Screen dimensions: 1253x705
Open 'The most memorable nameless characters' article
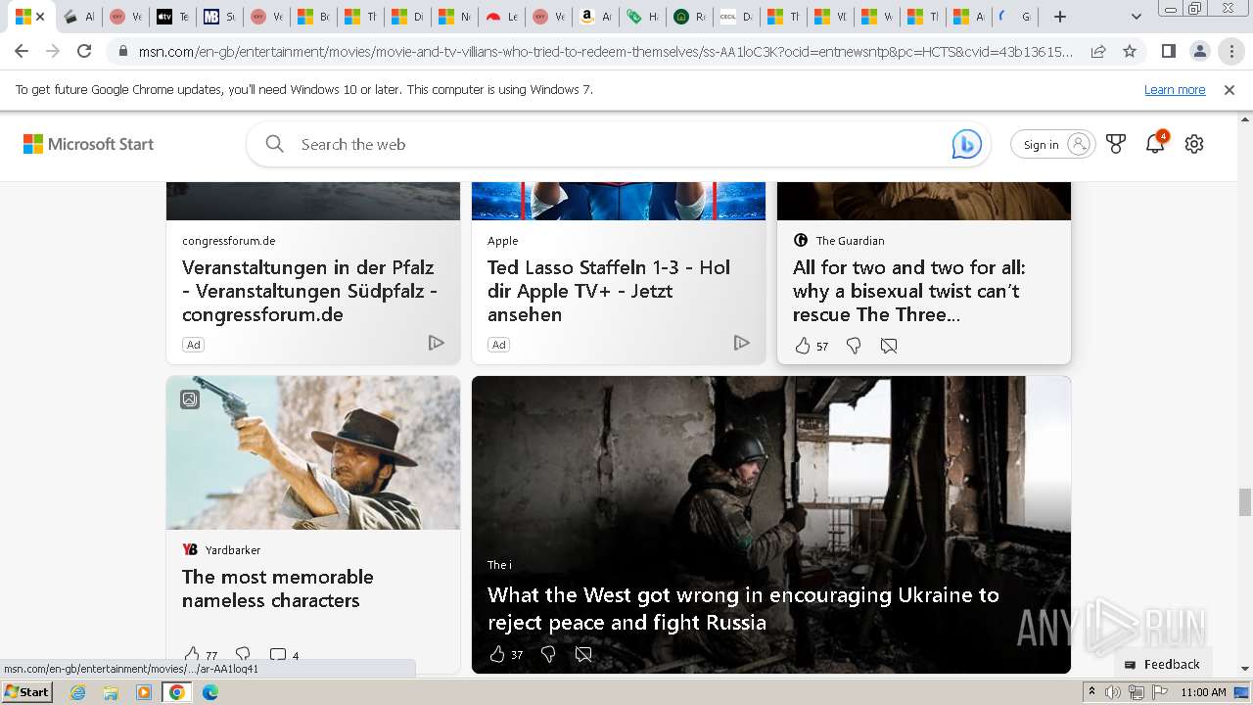278,588
